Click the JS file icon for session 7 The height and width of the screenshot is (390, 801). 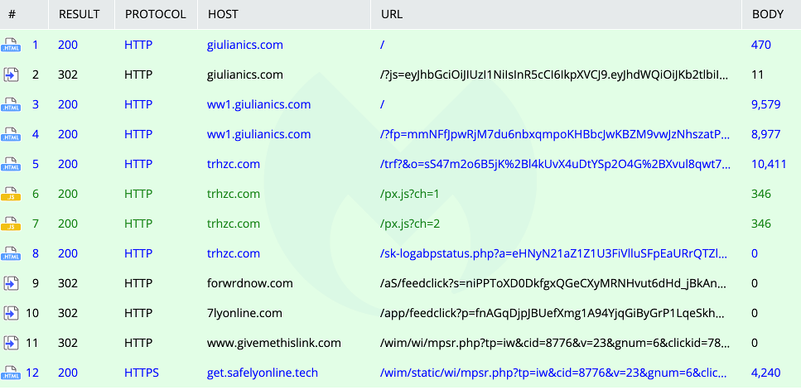[12, 224]
